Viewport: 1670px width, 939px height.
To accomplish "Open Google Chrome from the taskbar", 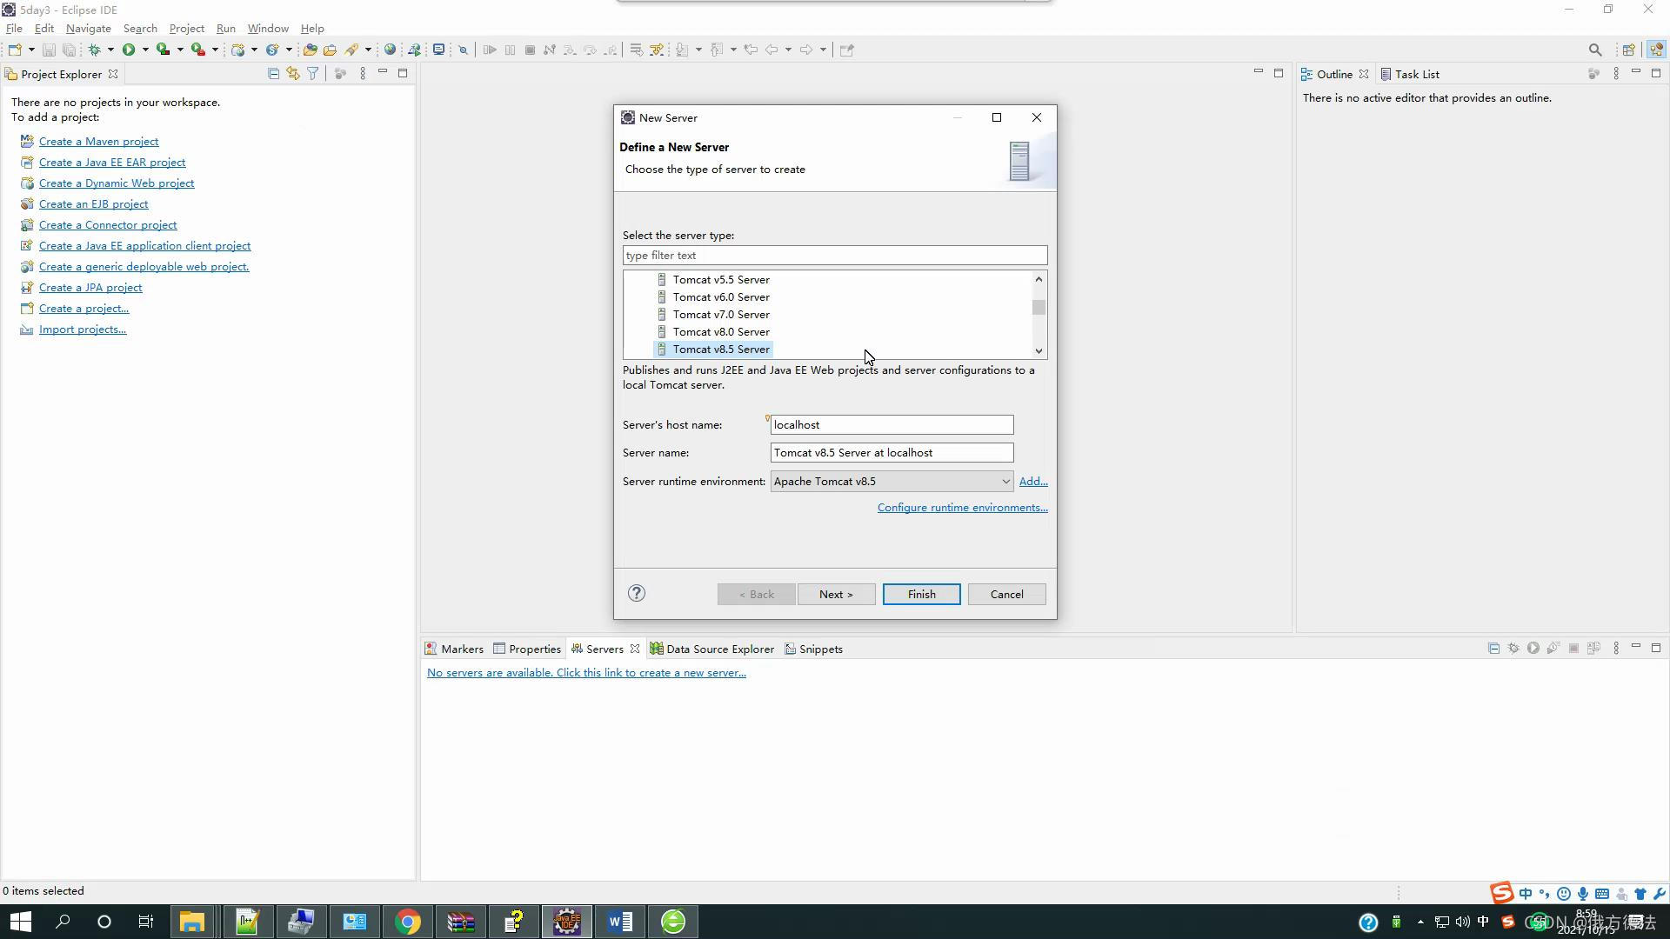I will coord(408,922).
